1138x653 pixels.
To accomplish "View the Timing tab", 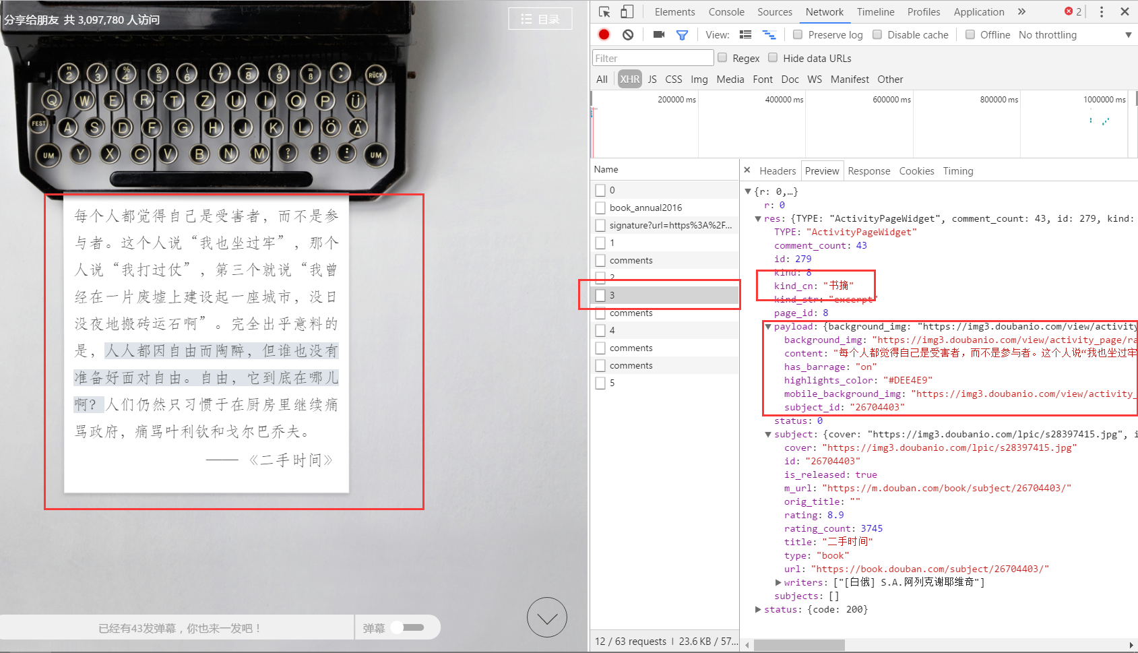I will tap(958, 171).
